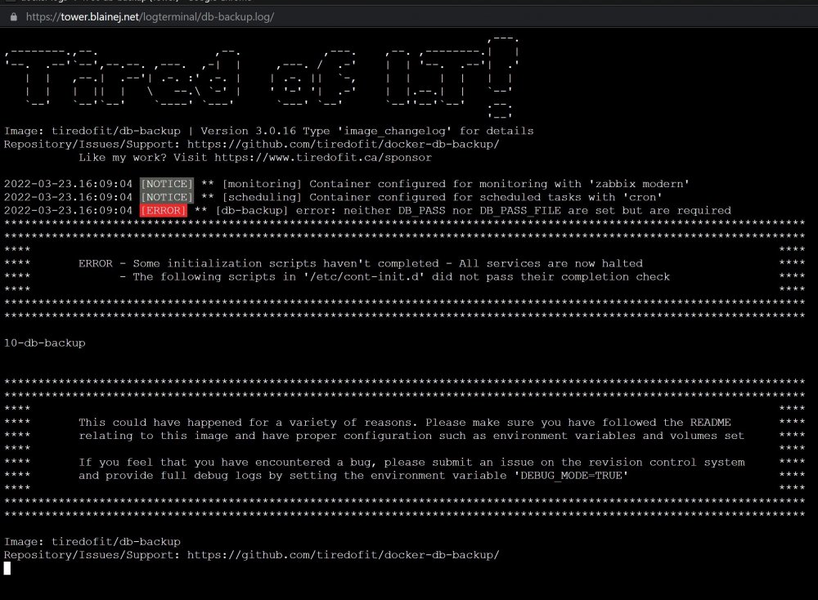The height and width of the screenshot is (600, 818).
Task: Click the [NOTICE] tag on the monitoring line
Action: 166,184
